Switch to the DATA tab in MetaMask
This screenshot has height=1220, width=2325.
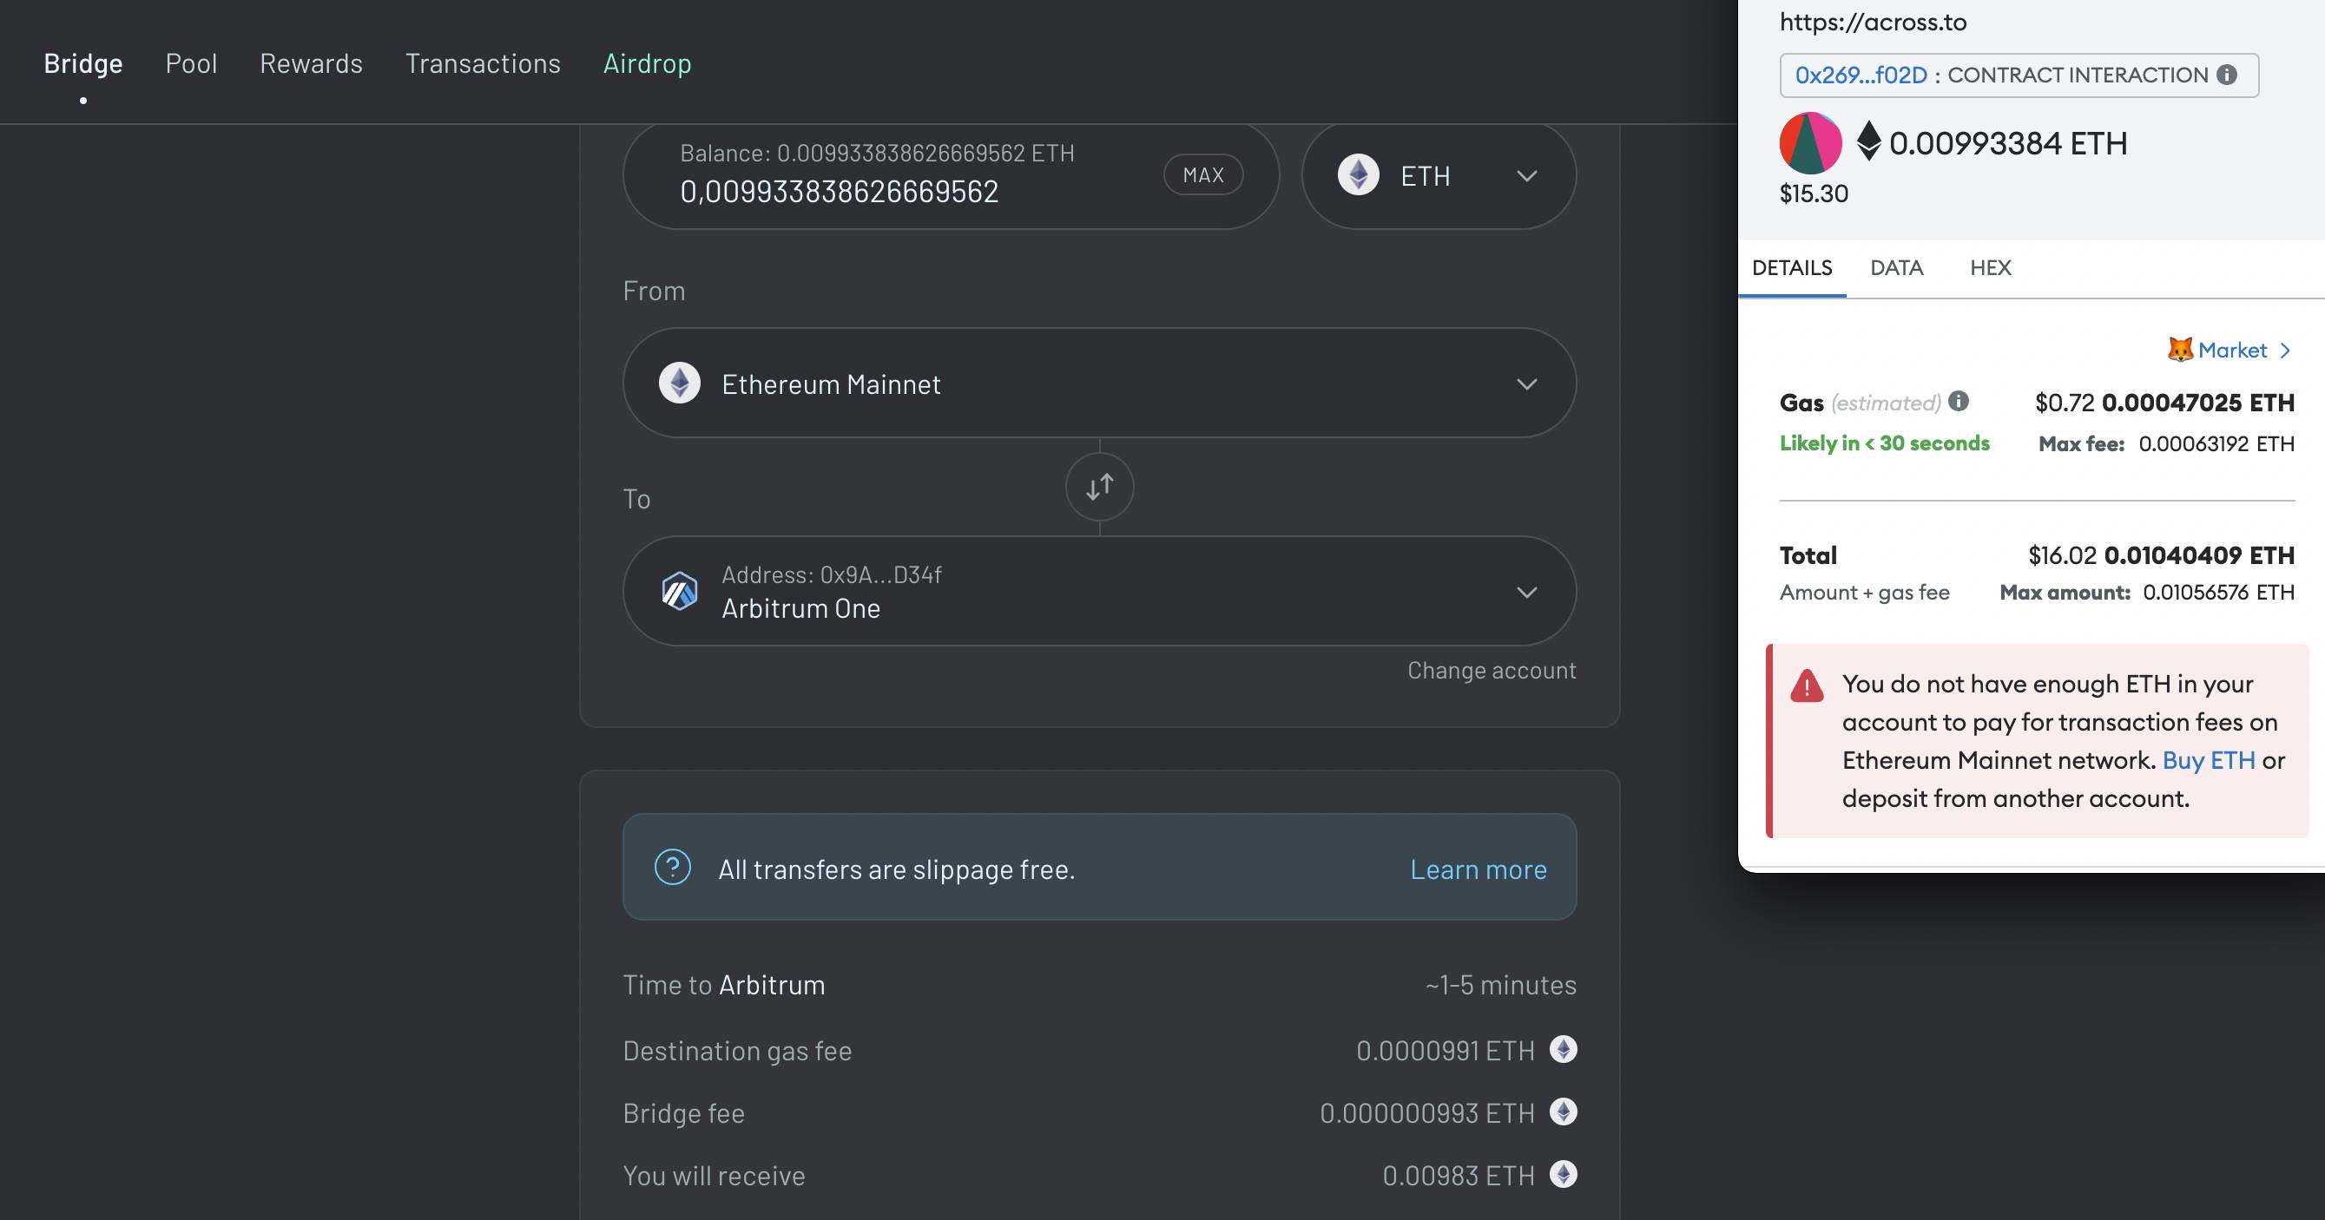(1897, 268)
